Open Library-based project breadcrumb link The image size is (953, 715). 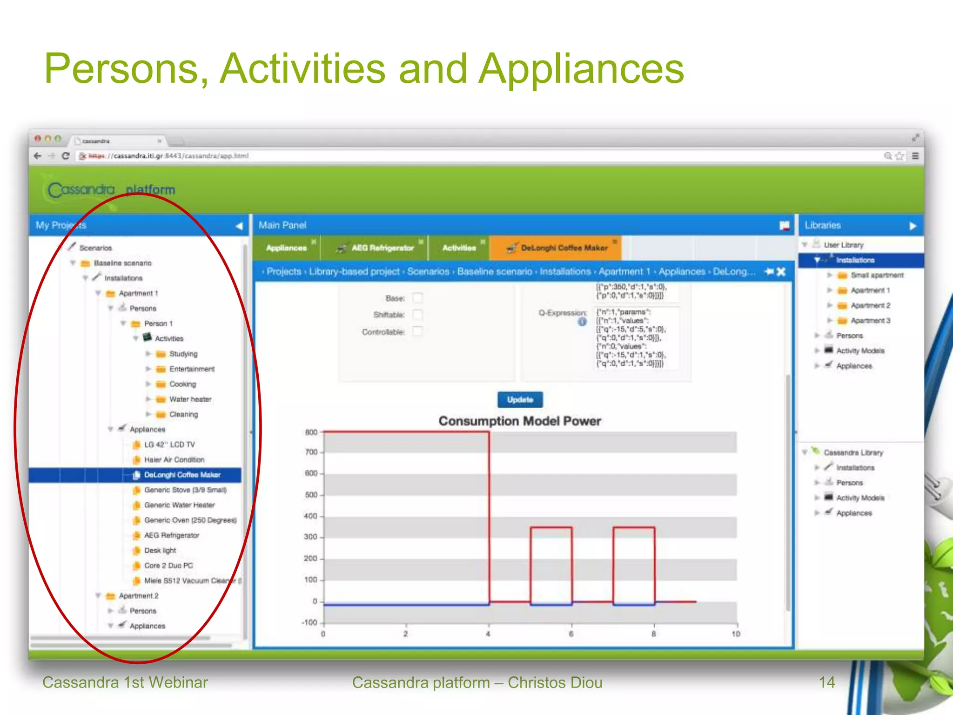[x=354, y=271]
